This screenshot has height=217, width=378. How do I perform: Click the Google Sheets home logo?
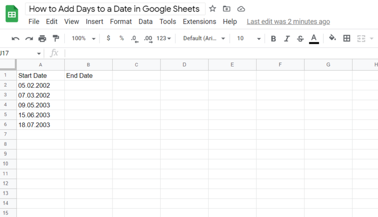click(x=12, y=14)
